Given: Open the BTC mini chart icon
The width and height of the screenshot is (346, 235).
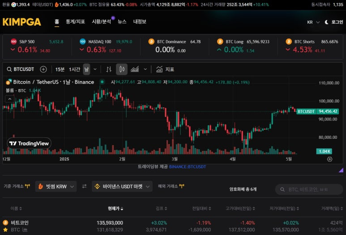Looking at the screenshot, I should [x=25, y=230].
